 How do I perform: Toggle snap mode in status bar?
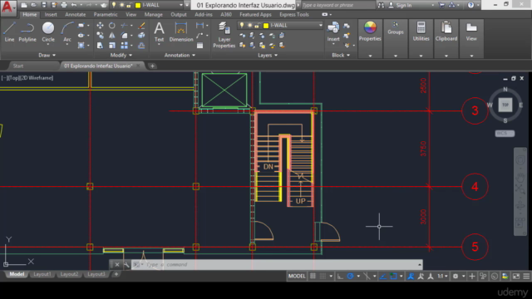tap(323, 277)
